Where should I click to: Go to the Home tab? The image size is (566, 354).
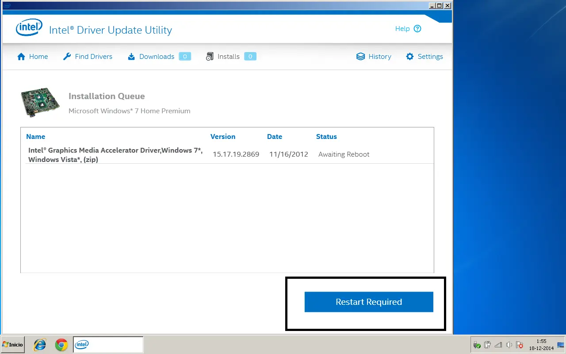pos(32,57)
